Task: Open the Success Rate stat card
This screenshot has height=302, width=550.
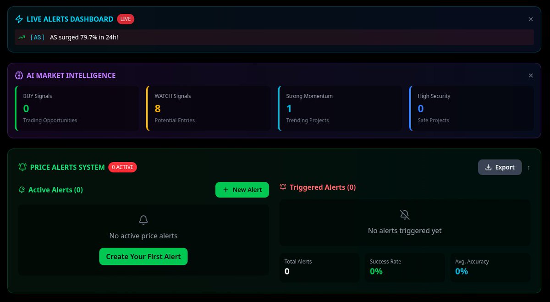Action: 405,268
